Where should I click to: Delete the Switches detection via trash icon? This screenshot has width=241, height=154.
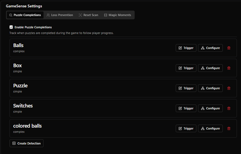229,108
